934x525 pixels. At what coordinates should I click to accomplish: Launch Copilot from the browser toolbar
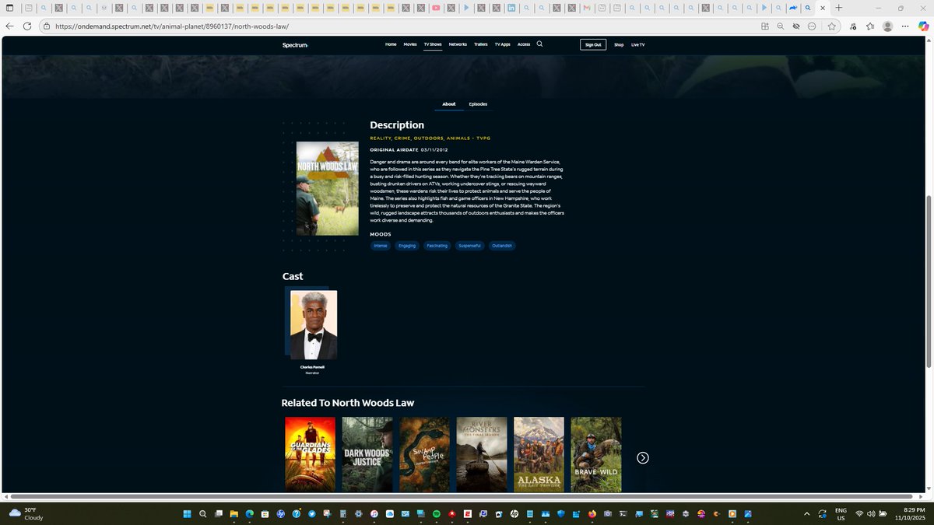pos(923,26)
